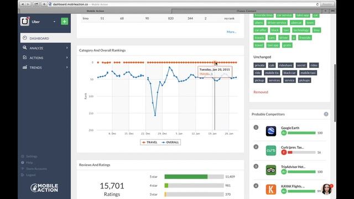The height and width of the screenshot is (199, 354).
Task: Click the Logout icon in the sidebar
Action: 23,175
